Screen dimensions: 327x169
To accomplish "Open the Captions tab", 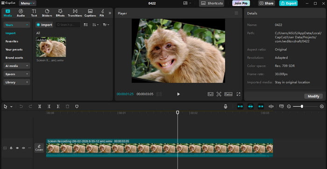I will click(x=90, y=13).
